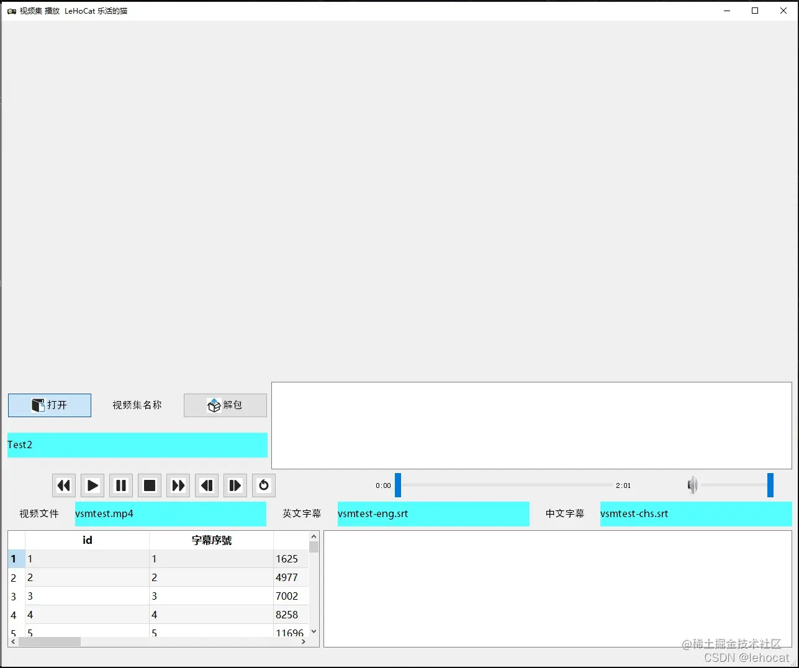Click the table's vertical scrollbar up arrow
The width and height of the screenshot is (799, 668).
314,536
